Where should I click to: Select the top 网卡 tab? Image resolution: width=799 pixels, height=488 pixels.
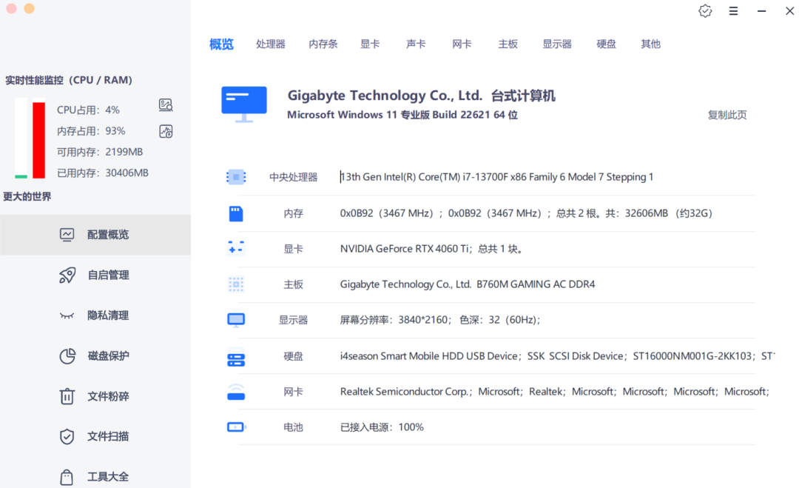tap(462, 44)
